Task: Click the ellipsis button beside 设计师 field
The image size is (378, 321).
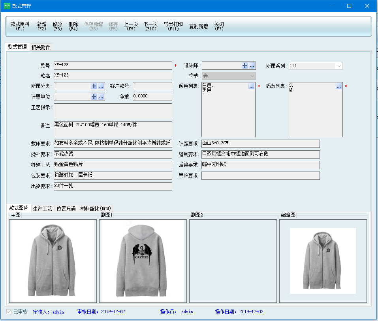Action: 252,66
